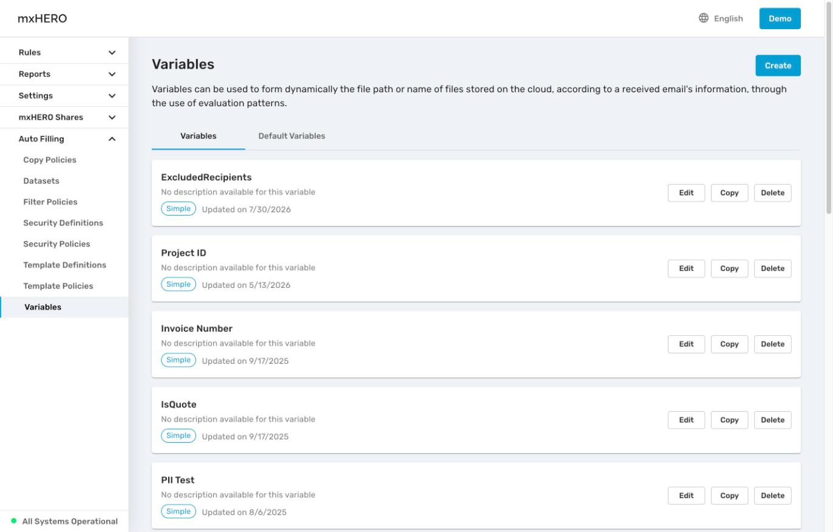Expand the Reports section chevron

[x=112, y=74]
